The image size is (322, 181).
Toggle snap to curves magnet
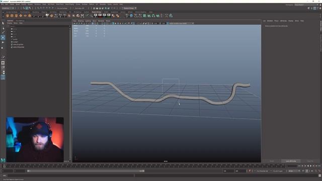coord(41,8)
